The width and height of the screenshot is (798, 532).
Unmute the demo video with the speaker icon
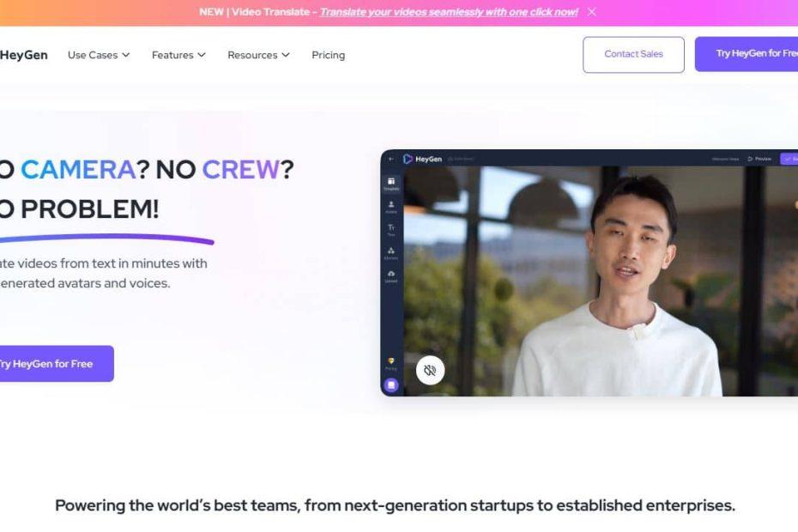click(x=430, y=370)
